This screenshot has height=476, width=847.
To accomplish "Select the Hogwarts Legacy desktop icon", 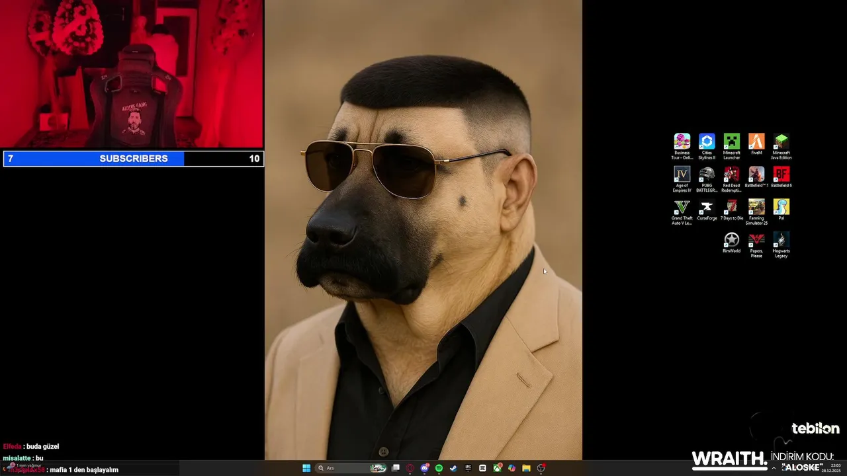I will click(781, 245).
